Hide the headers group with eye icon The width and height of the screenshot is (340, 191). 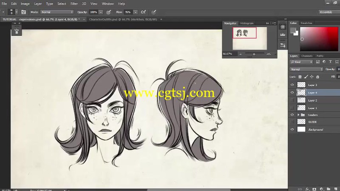click(x=292, y=114)
